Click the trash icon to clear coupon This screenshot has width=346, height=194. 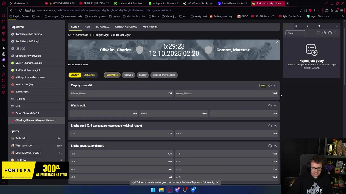point(336,33)
